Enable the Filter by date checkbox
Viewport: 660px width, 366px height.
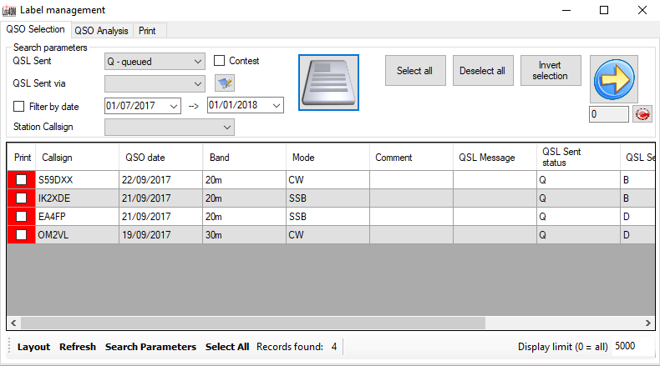click(18, 107)
